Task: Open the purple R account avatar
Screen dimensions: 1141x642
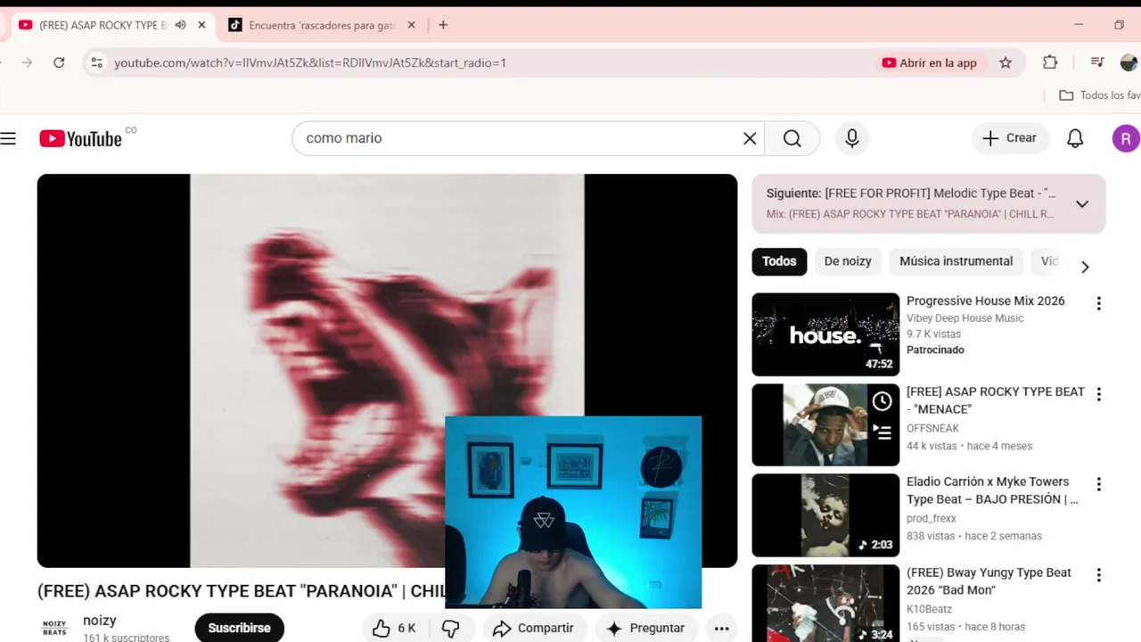Action: (1126, 138)
